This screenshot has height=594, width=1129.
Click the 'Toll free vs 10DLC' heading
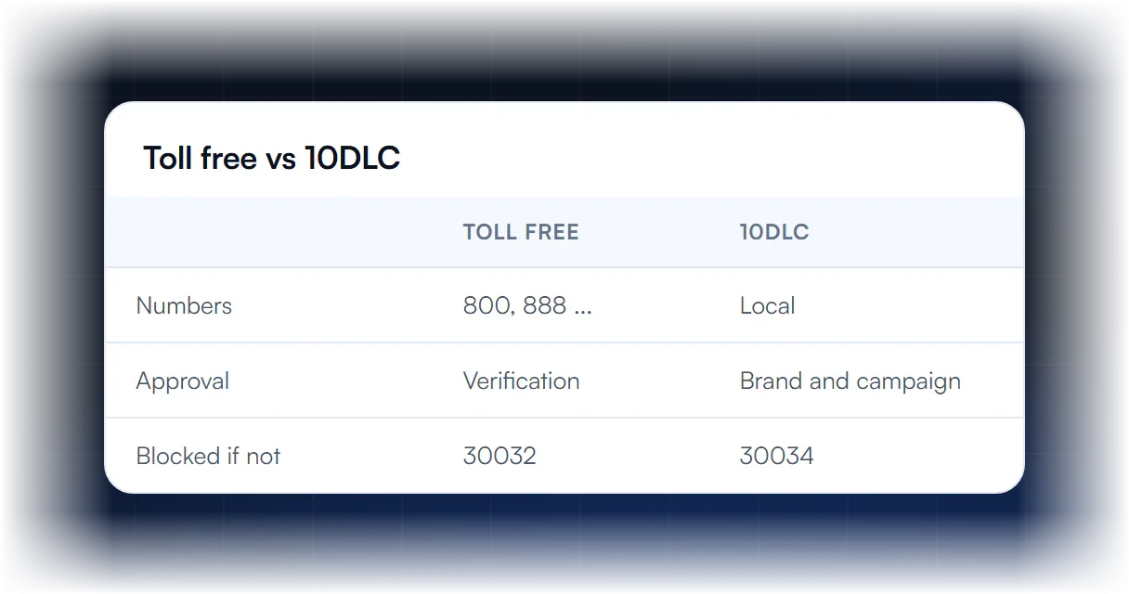(x=271, y=159)
